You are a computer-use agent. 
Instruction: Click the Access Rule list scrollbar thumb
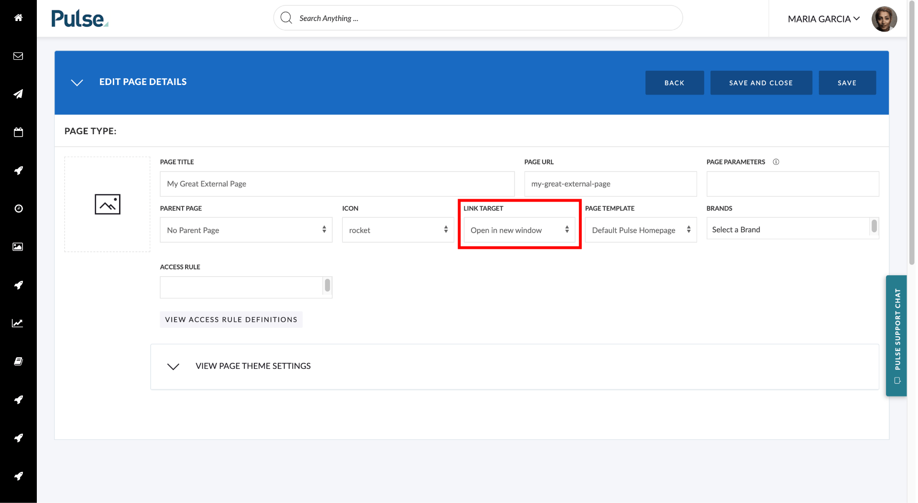pyautogui.click(x=328, y=285)
